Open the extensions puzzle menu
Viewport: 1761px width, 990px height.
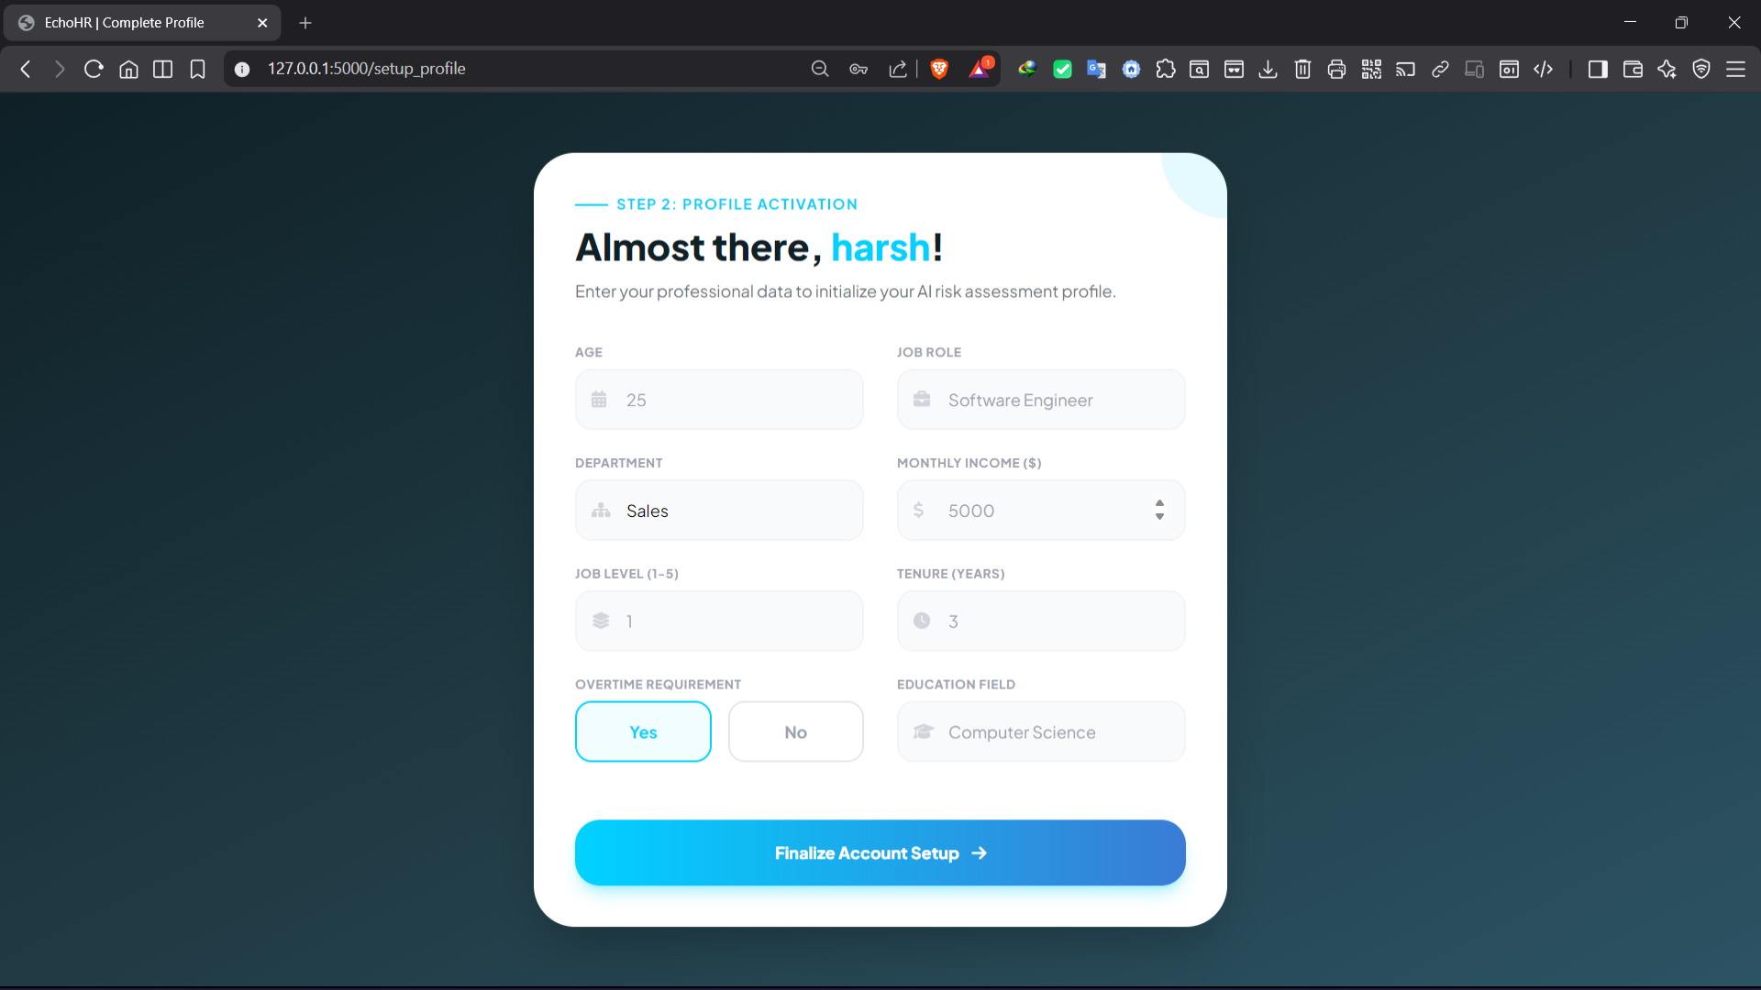tap(1166, 69)
